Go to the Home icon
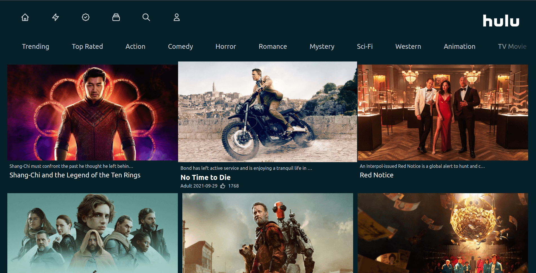Viewport: 536px width, 273px height. point(25,17)
